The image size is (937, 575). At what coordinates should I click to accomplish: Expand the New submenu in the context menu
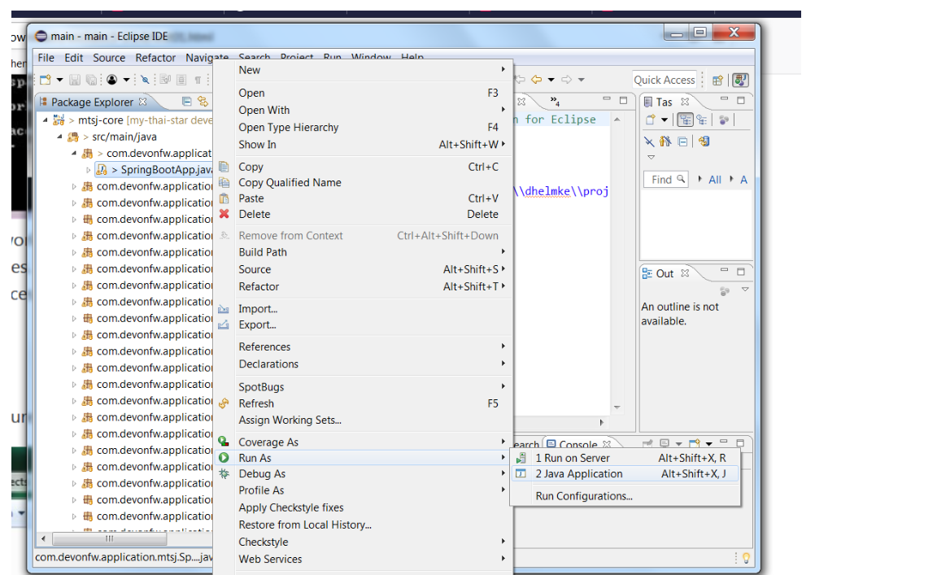coord(249,70)
